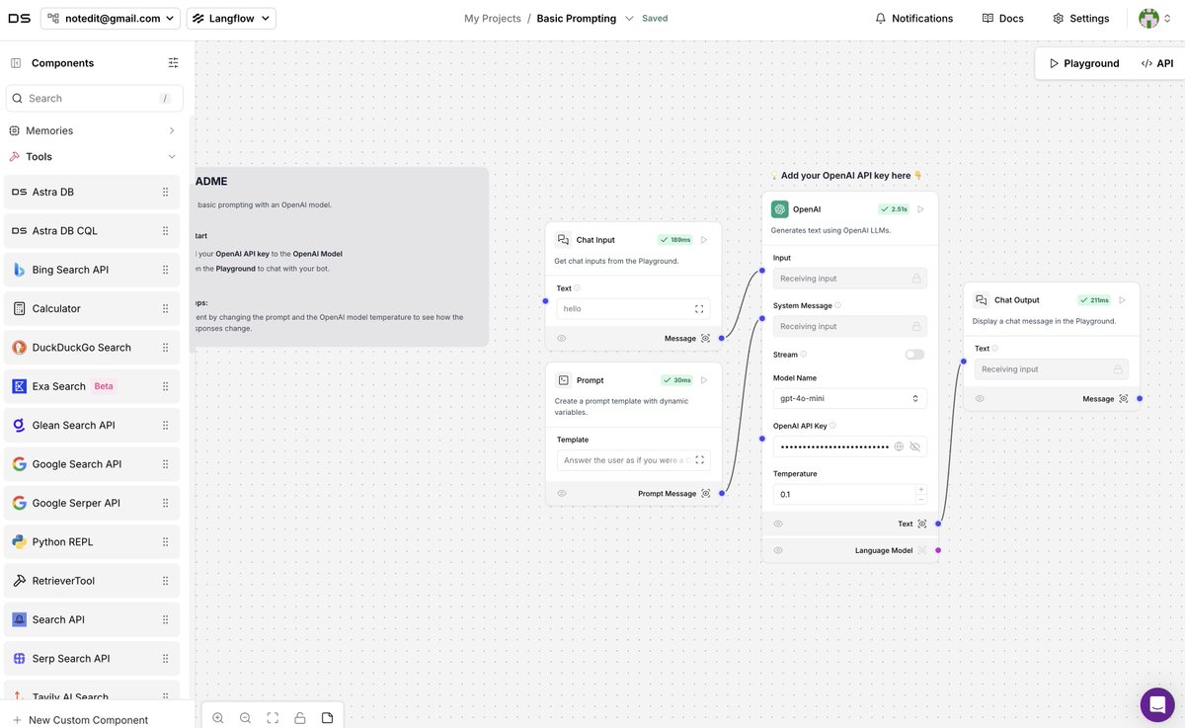The width and height of the screenshot is (1185, 728).
Task: Toggle Language Model output visibility eye
Action: pos(778,550)
